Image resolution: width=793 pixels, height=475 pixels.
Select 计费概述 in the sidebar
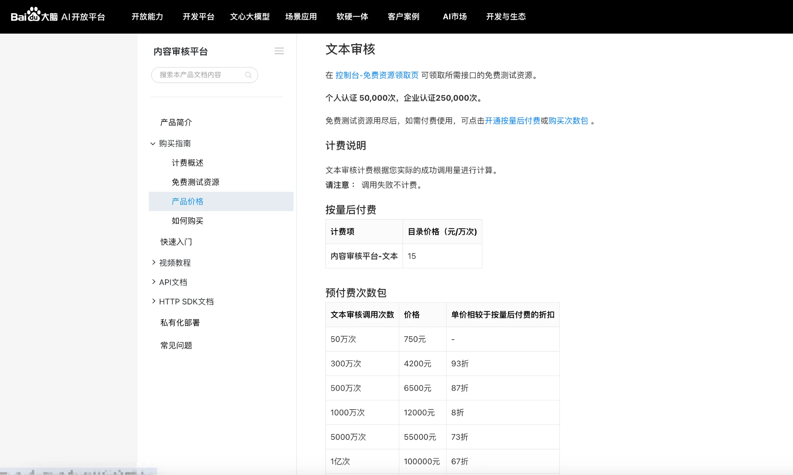coord(187,163)
